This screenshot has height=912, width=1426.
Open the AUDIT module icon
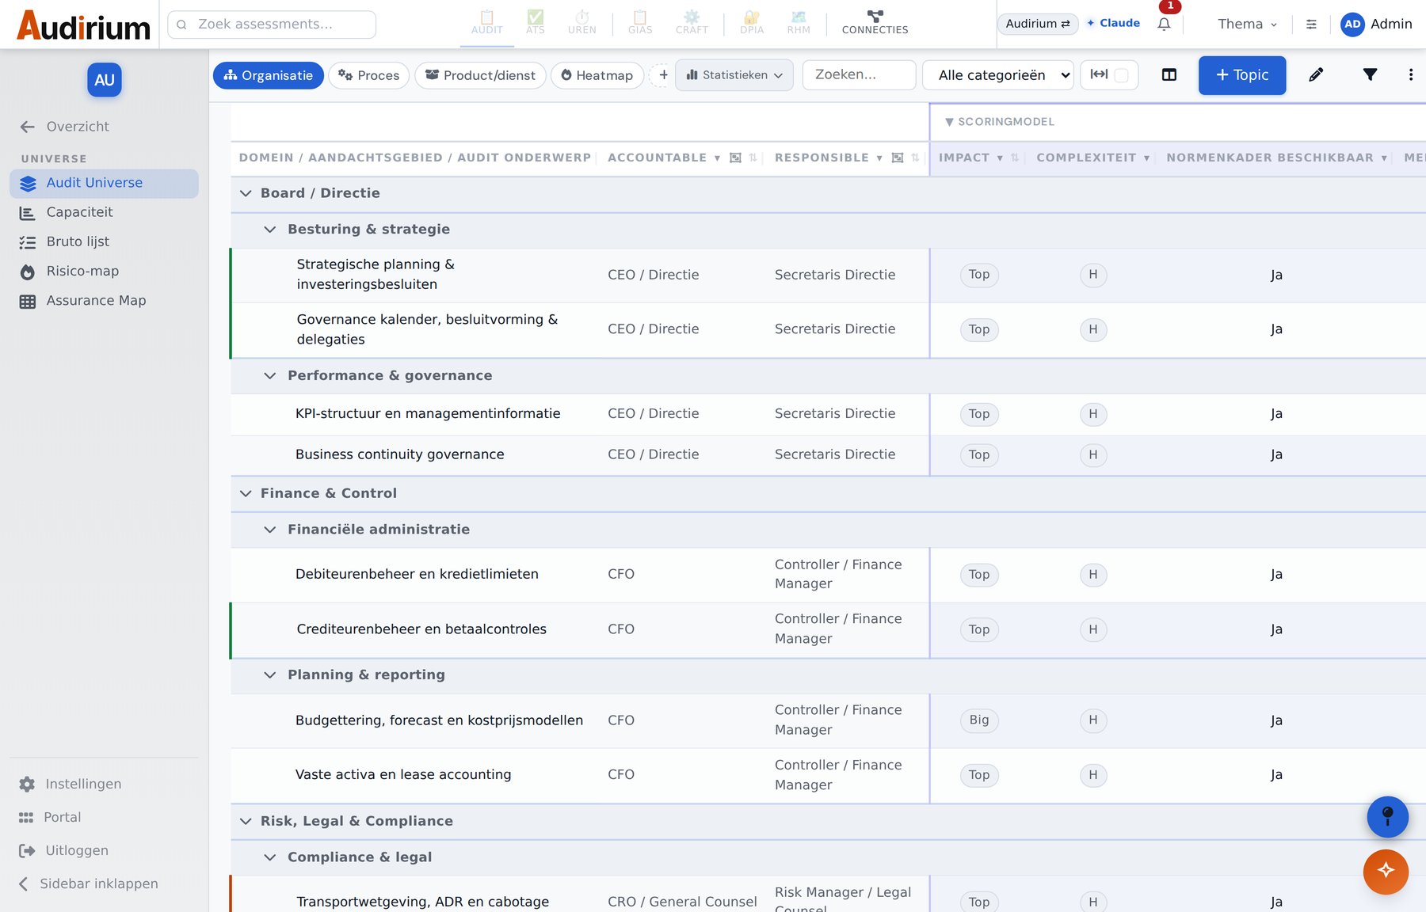(x=486, y=23)
